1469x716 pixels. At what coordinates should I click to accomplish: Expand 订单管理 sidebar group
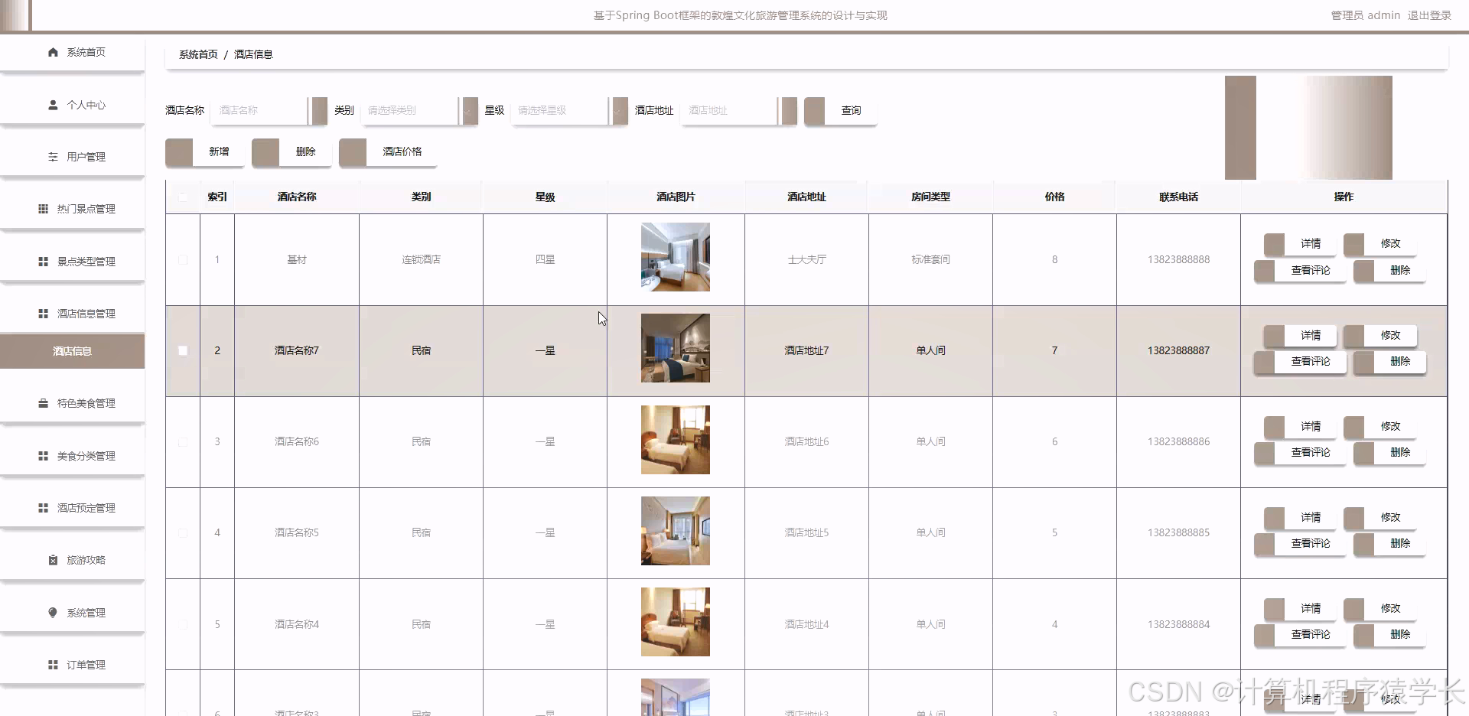click(72, 665)
